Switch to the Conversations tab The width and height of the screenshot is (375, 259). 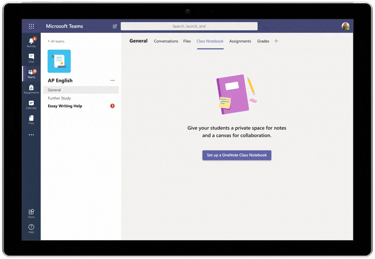click(x=166, y=41)
